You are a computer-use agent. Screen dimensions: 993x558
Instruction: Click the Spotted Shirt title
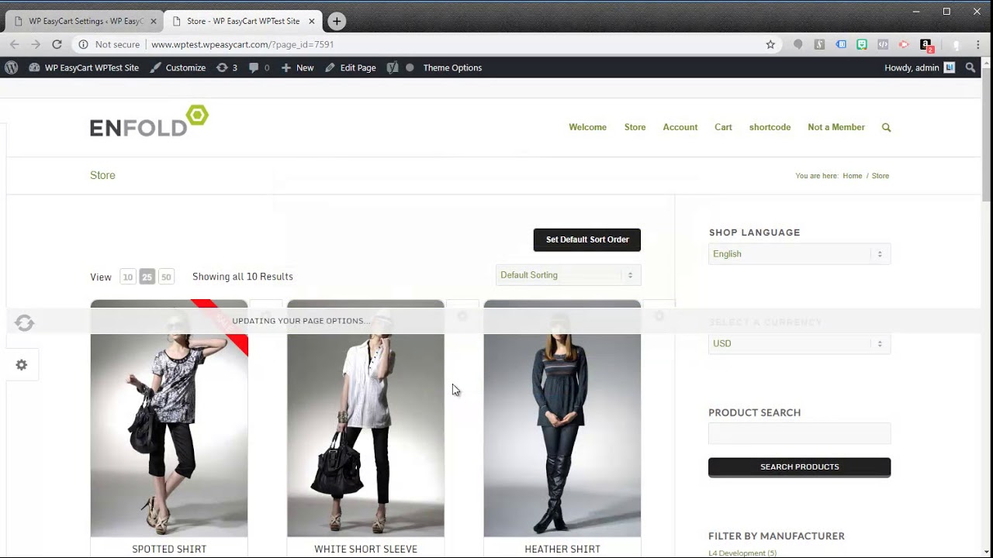click(169, 549)
